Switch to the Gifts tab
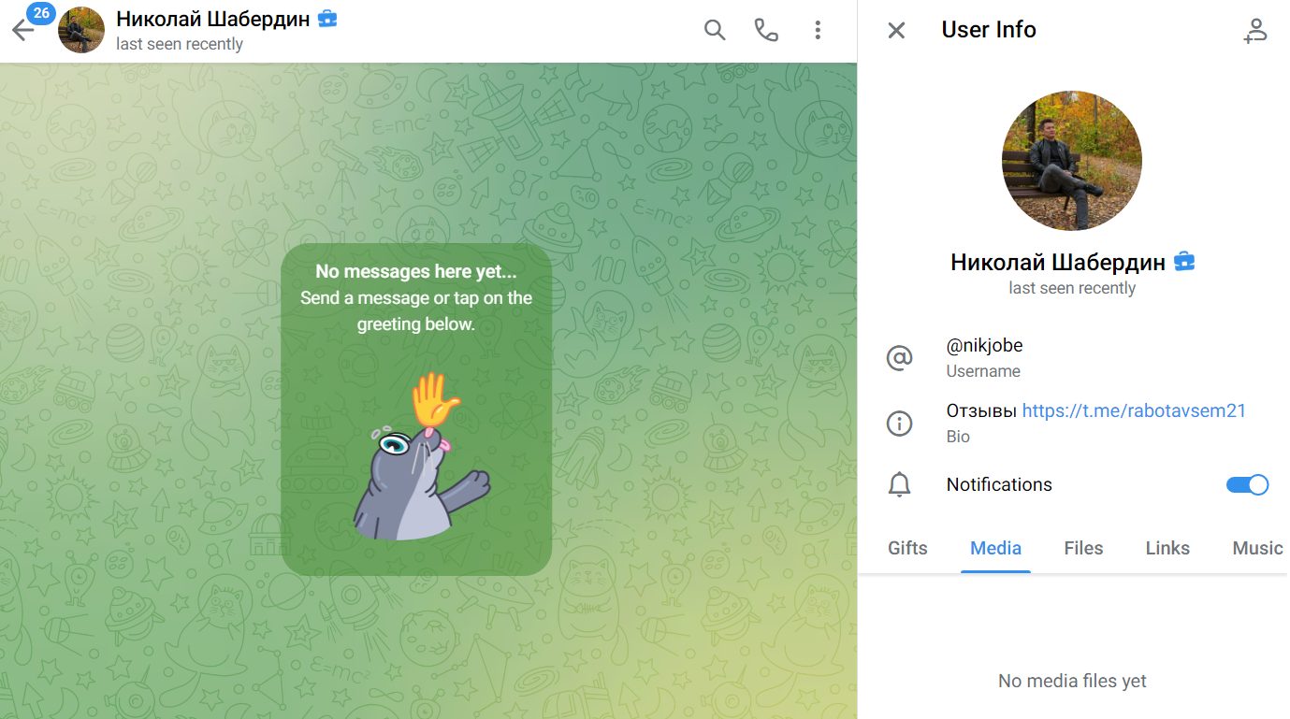 [x=907, y=548]
